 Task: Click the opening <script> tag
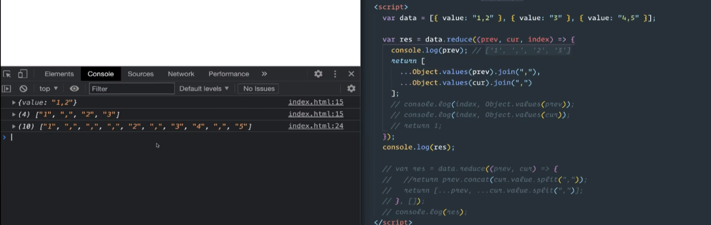point(391,7)
